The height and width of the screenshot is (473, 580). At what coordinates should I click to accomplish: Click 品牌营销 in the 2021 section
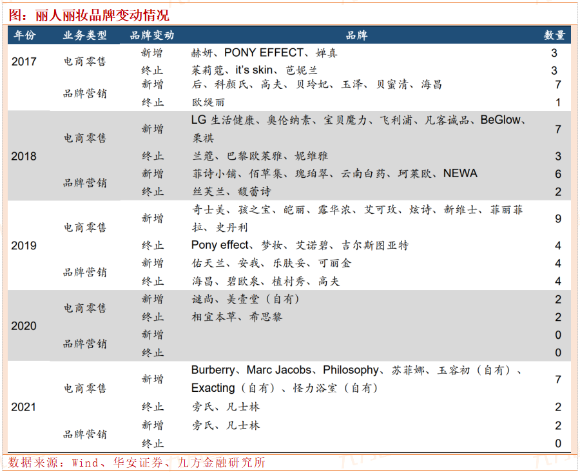click(x=84, y=434)
